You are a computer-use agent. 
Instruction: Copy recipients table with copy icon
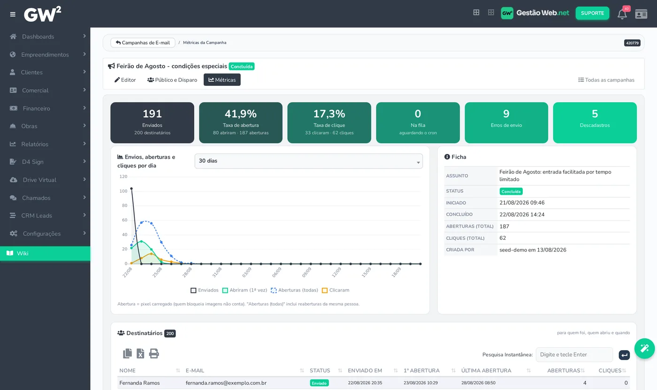127,353
